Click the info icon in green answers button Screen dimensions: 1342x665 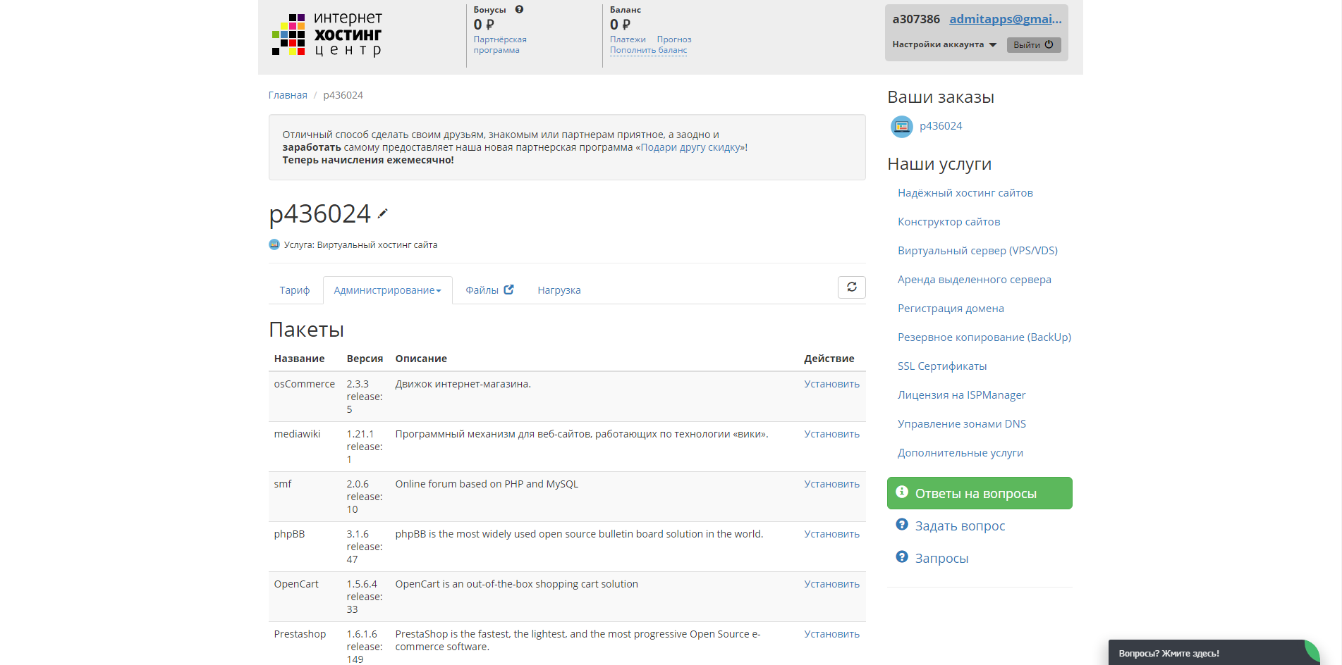[x=902, y=492]
